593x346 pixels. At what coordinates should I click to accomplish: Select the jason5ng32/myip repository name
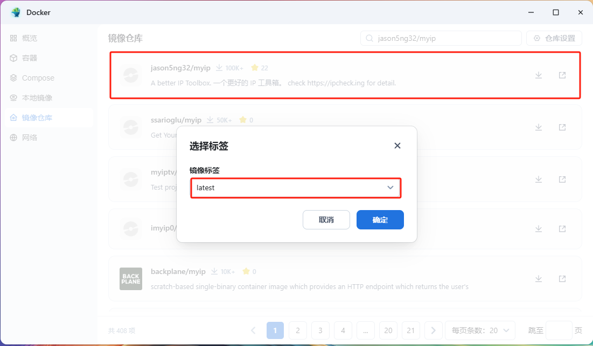pyautogui.click(x=180, y=68)
